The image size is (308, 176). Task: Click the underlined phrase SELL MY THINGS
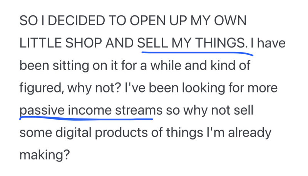coord(191,43)
